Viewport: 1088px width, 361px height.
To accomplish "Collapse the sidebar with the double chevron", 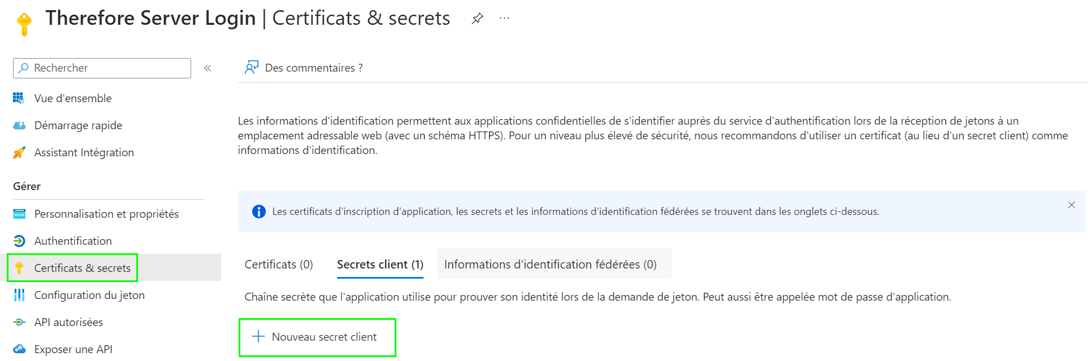I will point(208,68).
